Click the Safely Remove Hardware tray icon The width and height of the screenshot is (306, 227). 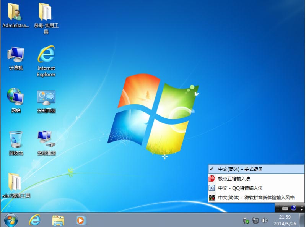(x=245, y=221)
